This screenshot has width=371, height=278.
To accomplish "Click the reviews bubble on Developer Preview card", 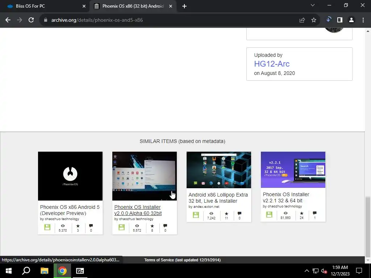I will (x=91, y=226).
